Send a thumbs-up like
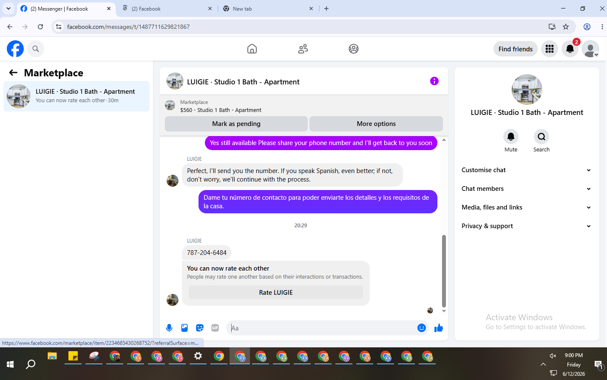The height and width of the screenshot is (380, 607). click(439, 328)
